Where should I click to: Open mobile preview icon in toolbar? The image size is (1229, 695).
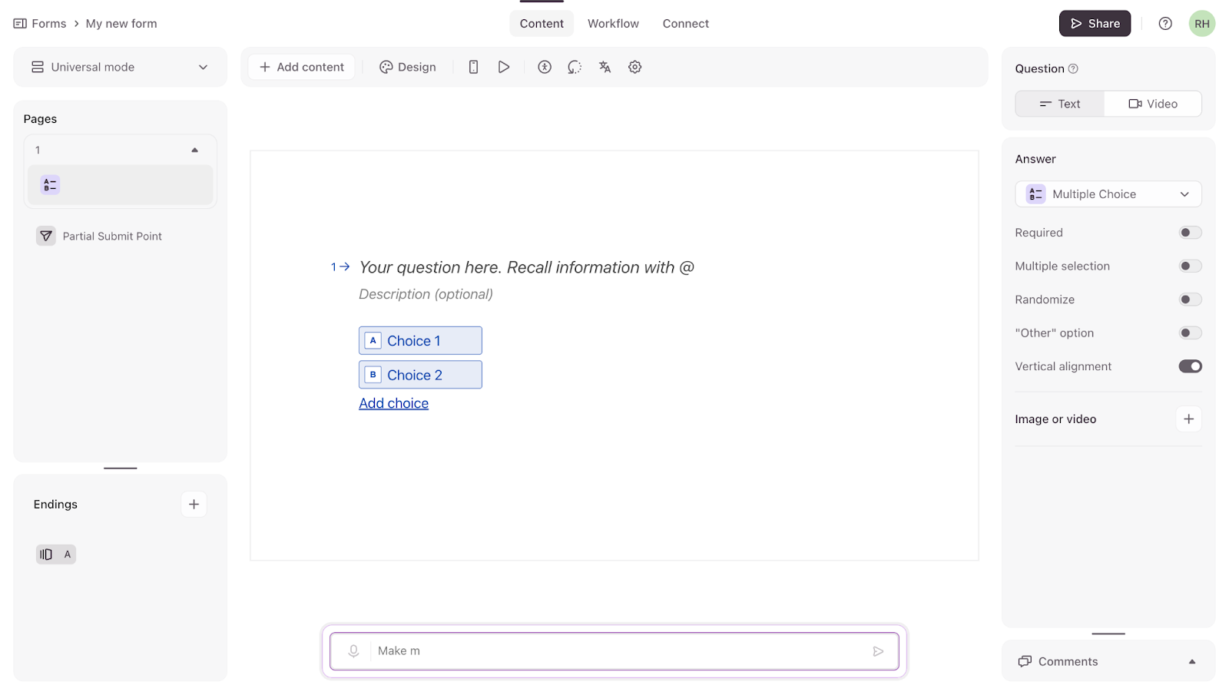[473, 67]
